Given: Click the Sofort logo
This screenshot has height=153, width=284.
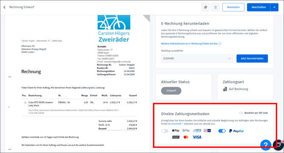Looking at the screenshot, I should click(x=175, y=137).
